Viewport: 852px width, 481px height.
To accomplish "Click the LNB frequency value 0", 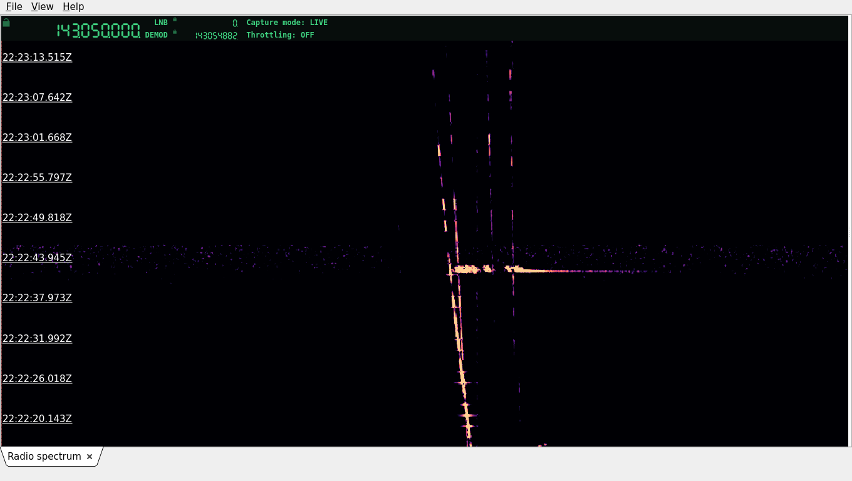I will (235, 23).
